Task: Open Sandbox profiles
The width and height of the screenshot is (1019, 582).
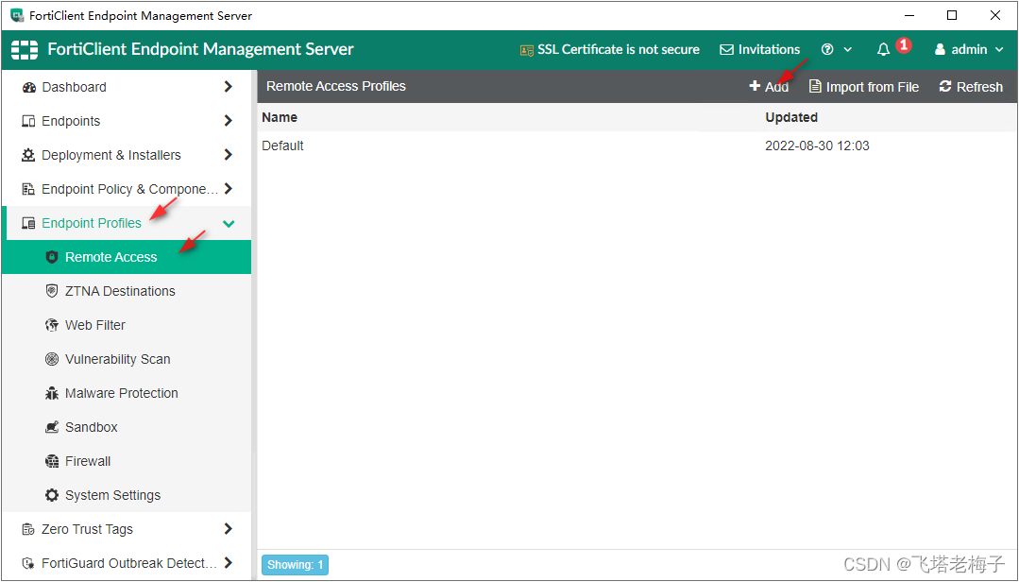Action: (127, 427)
